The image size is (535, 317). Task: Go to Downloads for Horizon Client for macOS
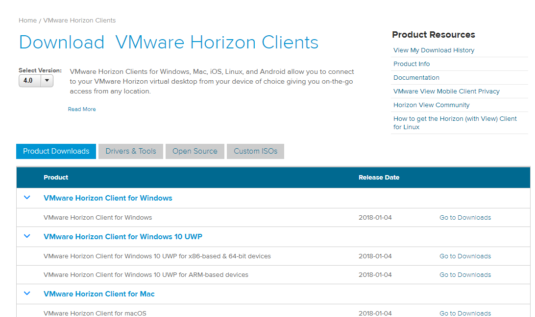coord(465,313)
